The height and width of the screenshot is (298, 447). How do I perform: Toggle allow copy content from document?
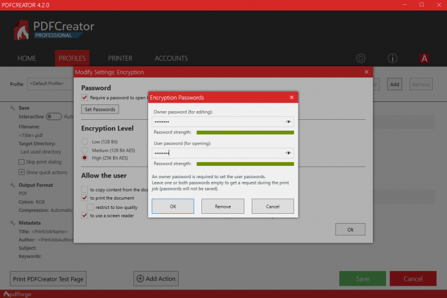tap(84, 189)
